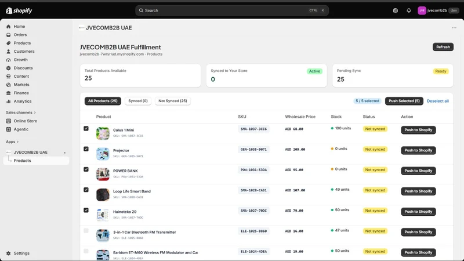Viewport: 464px width, 261px height.
Task: Check the 3-in-1 Car Bluetooth FM Transmitter checkbox
Action: 86,230
